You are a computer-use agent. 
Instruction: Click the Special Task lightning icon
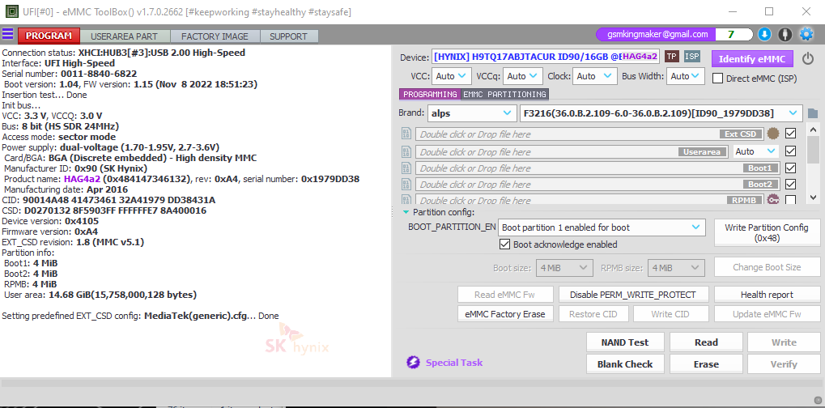point(413,362)
